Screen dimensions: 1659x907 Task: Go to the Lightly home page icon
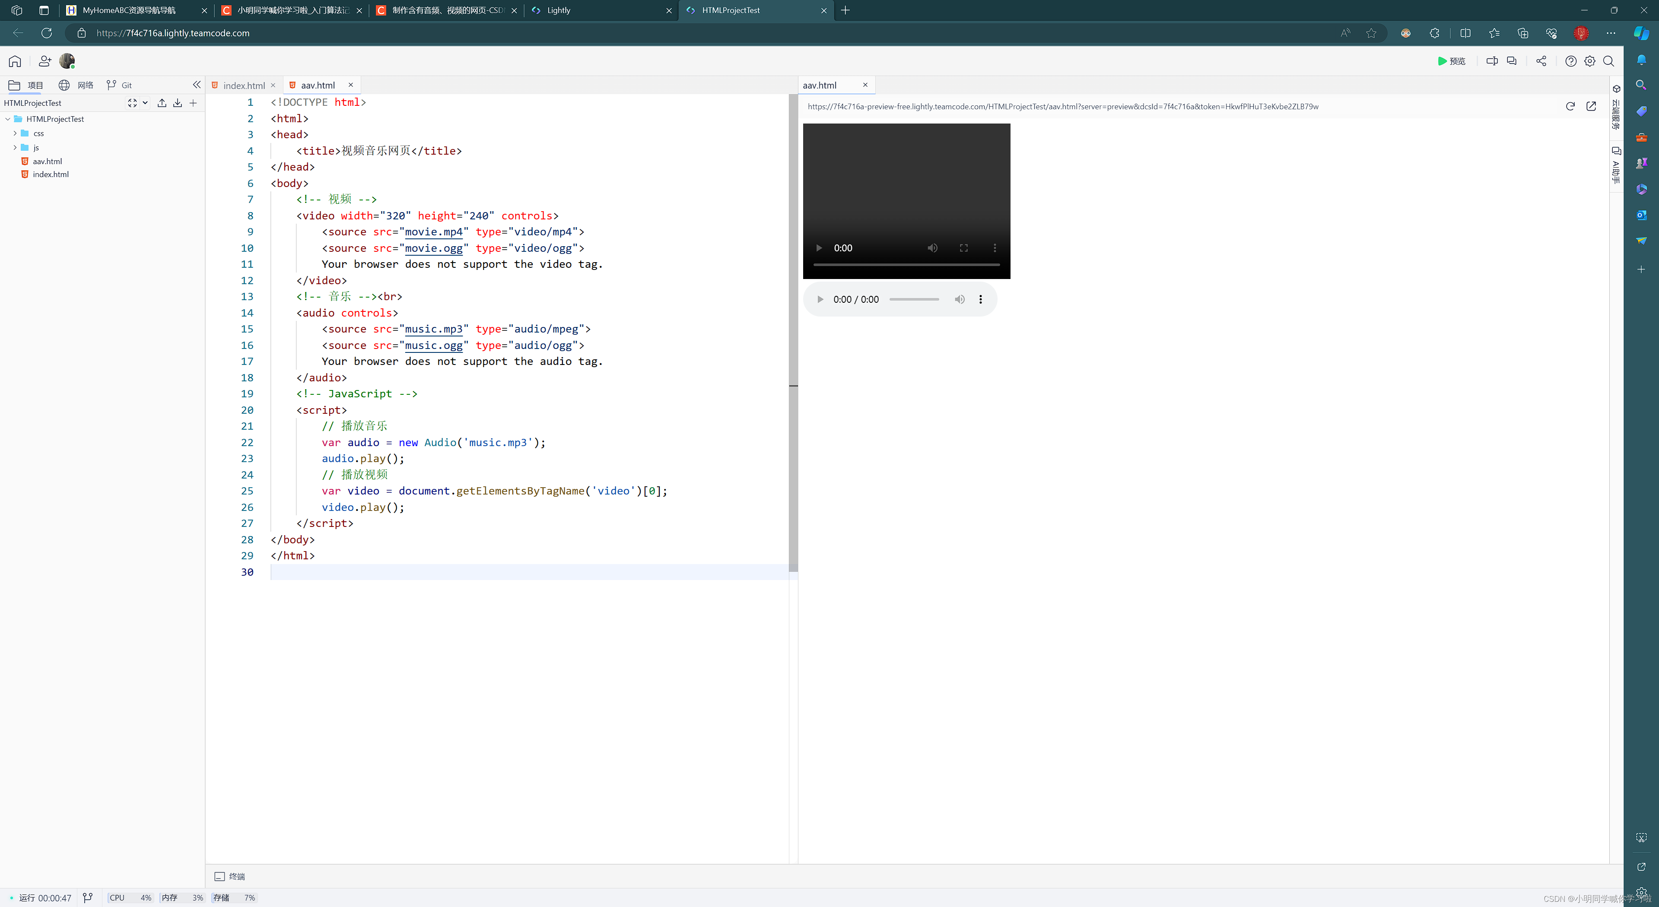tap(15, 61)
